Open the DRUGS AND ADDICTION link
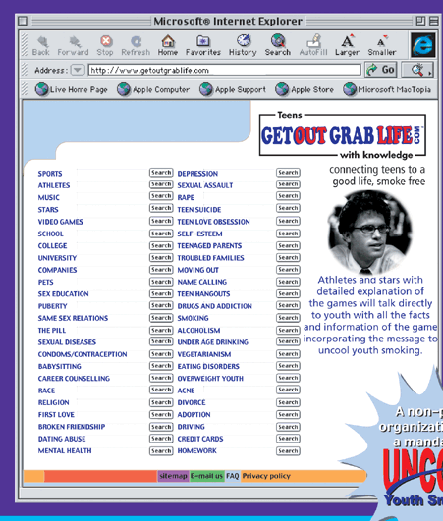This screenshot has height=521, width=443. 215,306
